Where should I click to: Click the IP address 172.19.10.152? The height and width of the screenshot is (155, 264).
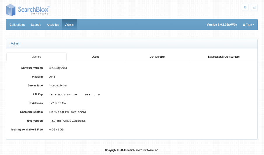pos(58,103)
